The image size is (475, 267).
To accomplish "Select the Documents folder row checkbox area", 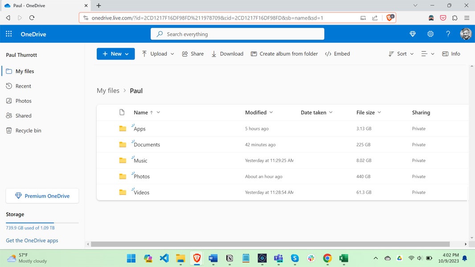I will pyautogui.click(x=108, y=145).
